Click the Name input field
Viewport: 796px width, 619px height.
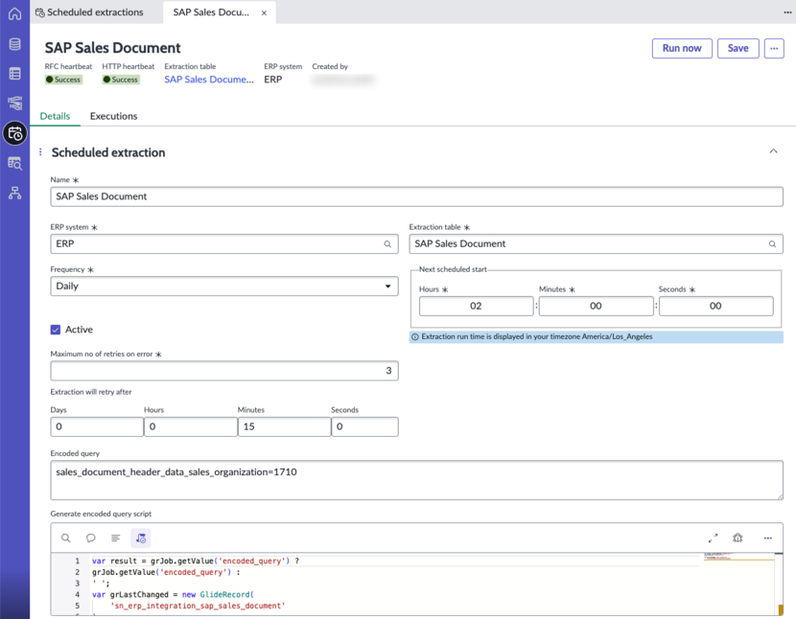(x=417, y=196)
